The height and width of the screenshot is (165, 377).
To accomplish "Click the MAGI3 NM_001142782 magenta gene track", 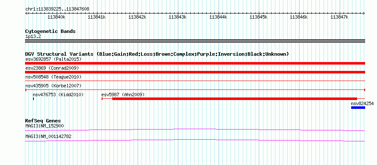I will (195, 141).
